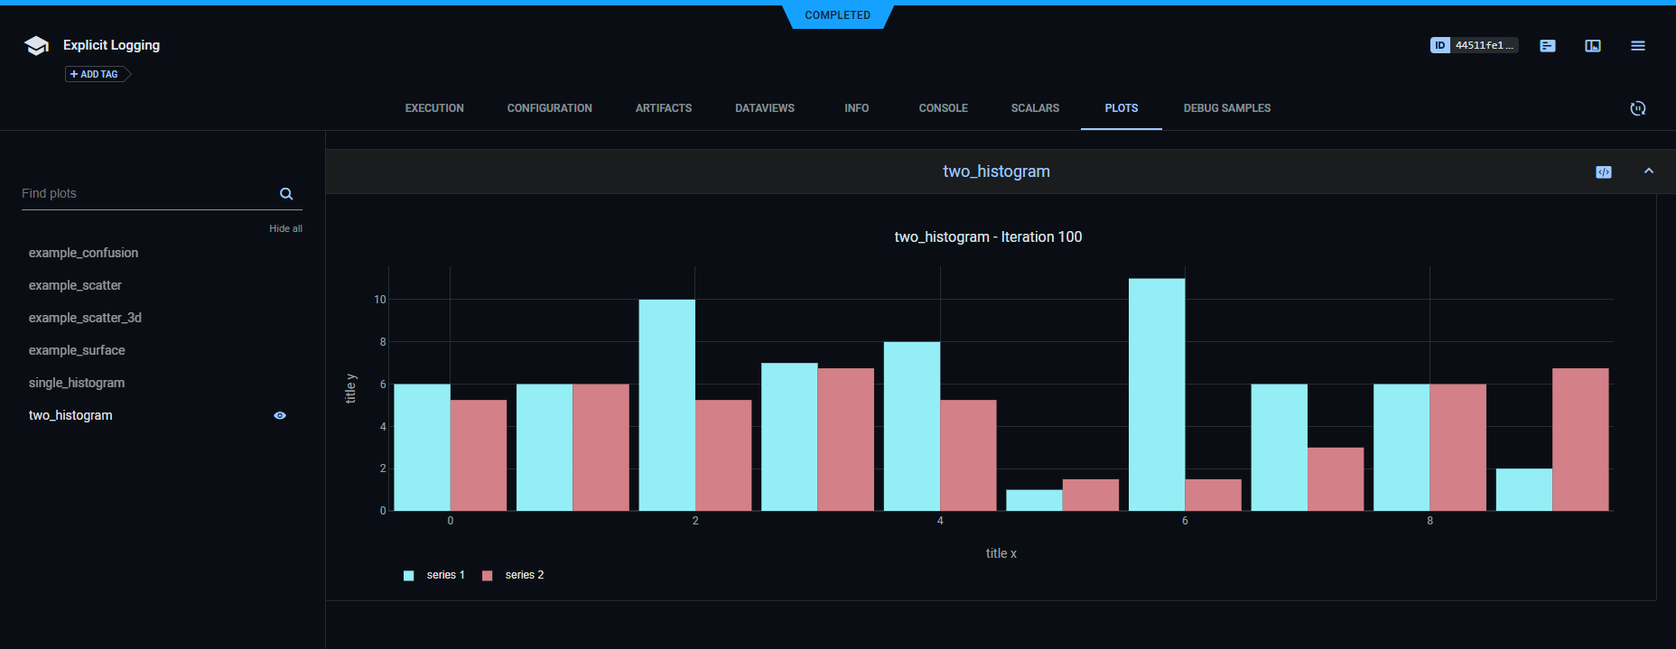The image size is (1676, 649).
Task: Toggle visibility eye for two_histogram
Action: (280, 416)
